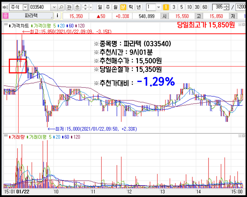The height and width of the screenshot is (197, 247).
Task: Select the minute chart 분 button
Action: point(123,7)
